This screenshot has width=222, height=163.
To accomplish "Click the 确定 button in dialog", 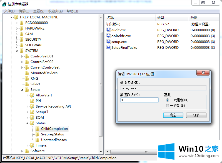I will 173,115.
